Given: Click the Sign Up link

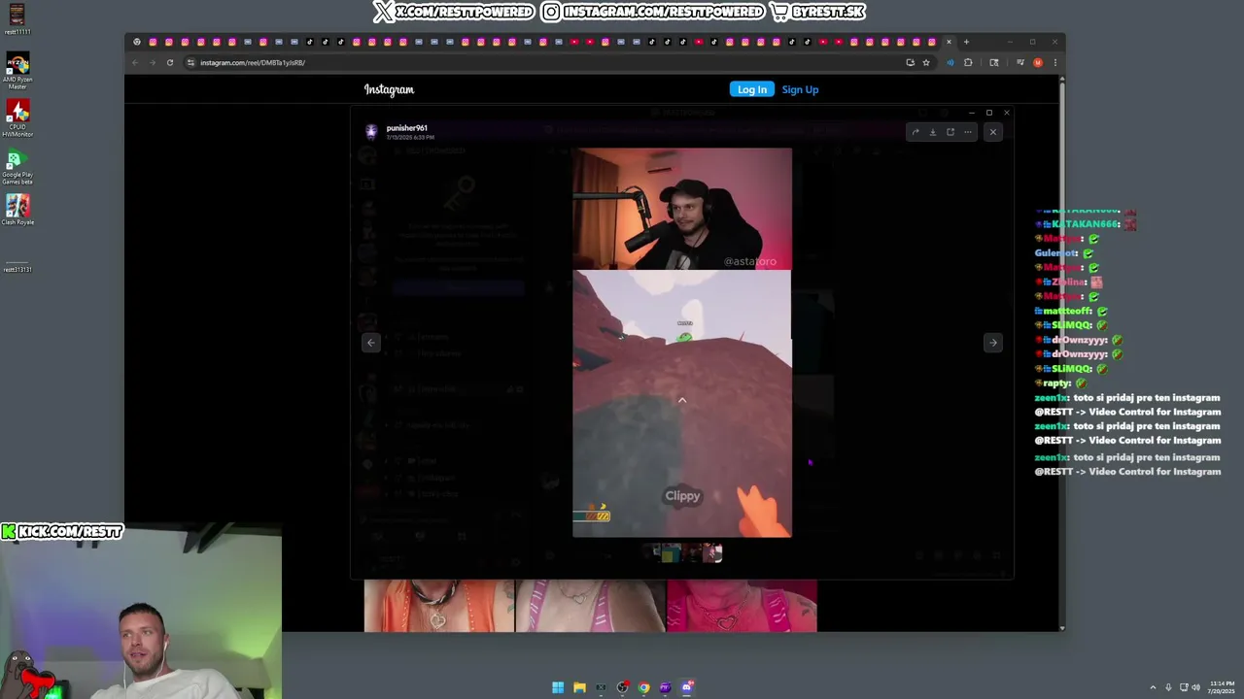Looking at the screenshot, I should point(800,89).
